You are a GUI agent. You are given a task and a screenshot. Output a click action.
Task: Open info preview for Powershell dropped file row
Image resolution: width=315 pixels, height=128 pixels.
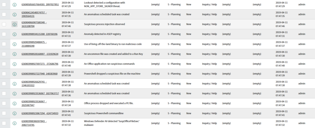(x=14, y=74)
